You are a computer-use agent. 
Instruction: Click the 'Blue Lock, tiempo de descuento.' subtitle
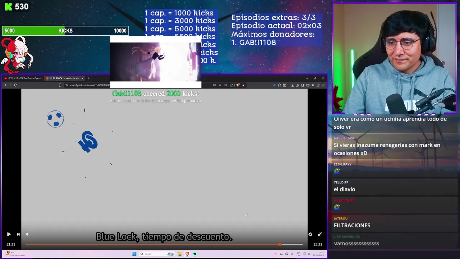coord(164,237)
